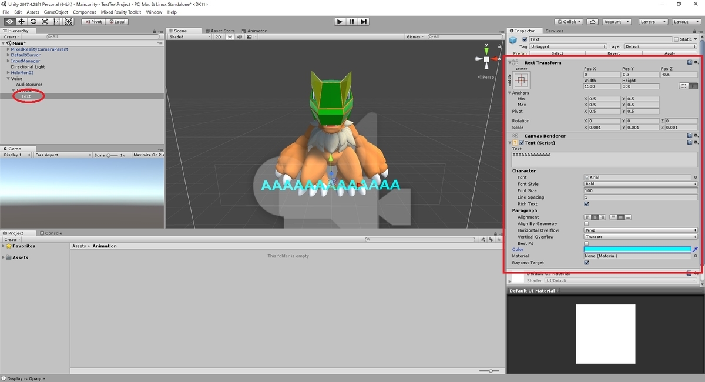
Task: Open the cyan Color swatch
Action: [637, 249]
